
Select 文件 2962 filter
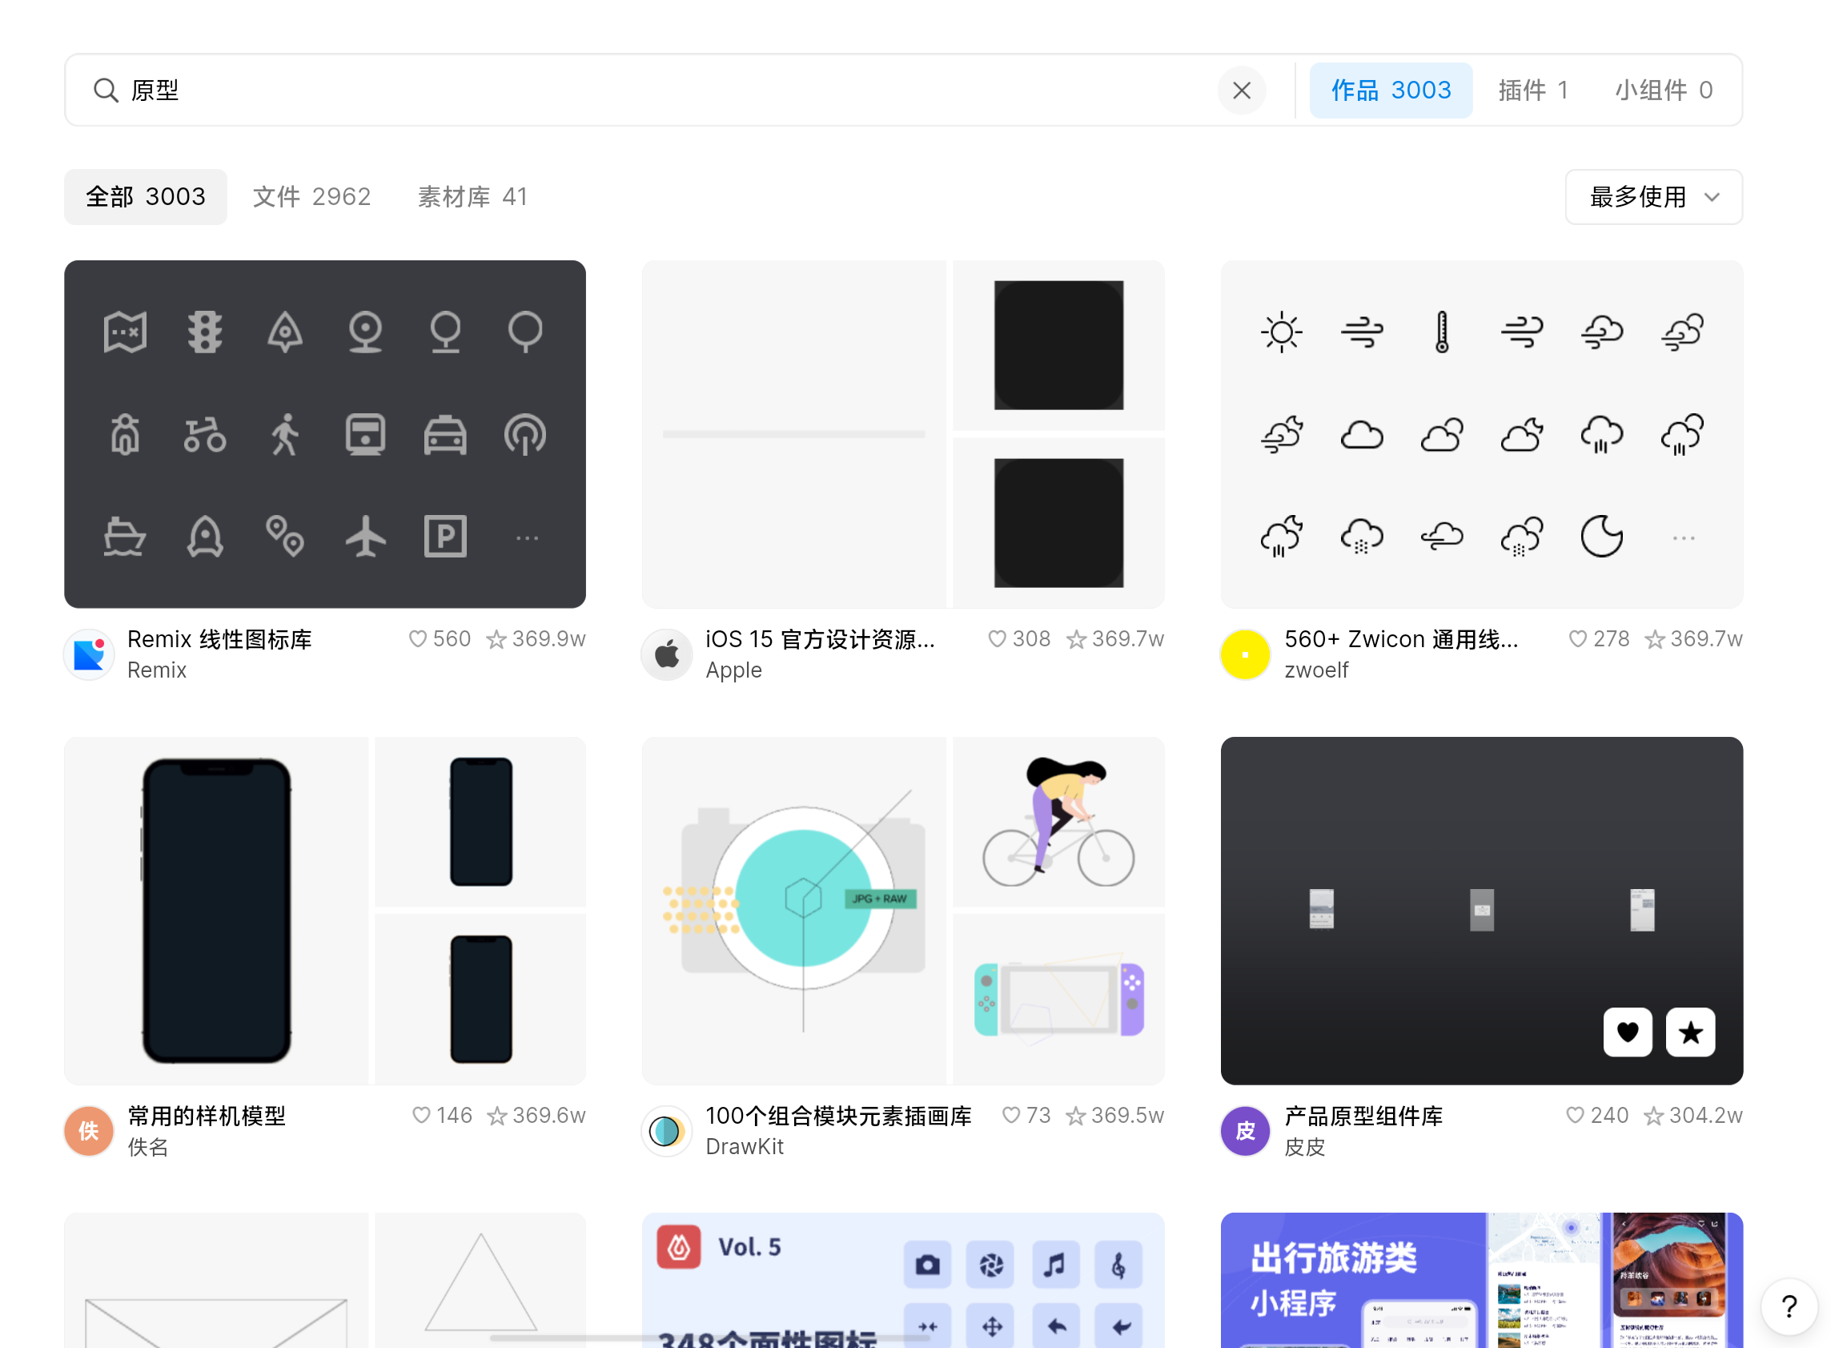[x=311, y=197]
